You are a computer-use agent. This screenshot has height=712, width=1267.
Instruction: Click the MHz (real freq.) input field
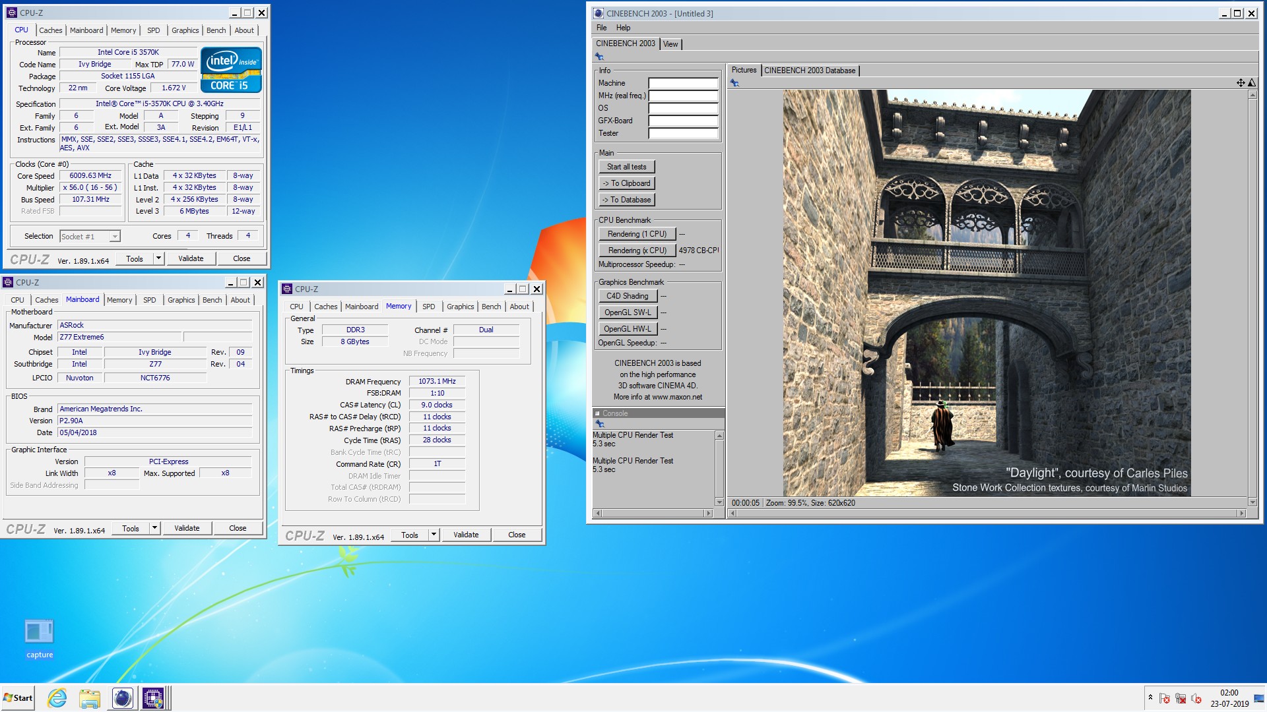pos(683,96)
